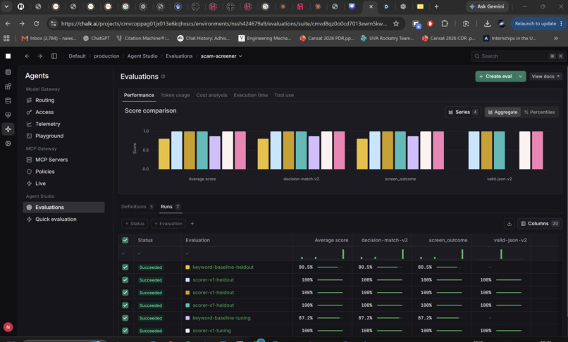Toggle the sidebar panel icon near breadcrumbs

click(54, 56)
